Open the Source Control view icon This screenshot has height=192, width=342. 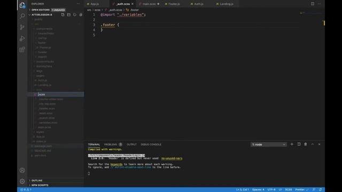tap(22, 27)
